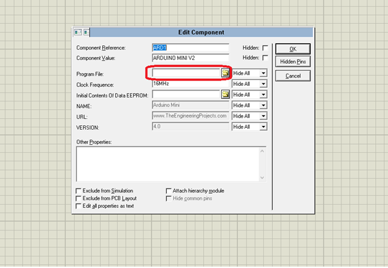The width and height of the screenshot is (388, 268).
Task: Click inside the Other Properties text area
Action: point(167,163)
